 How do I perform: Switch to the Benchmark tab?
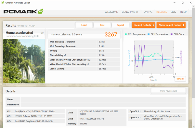130,12
